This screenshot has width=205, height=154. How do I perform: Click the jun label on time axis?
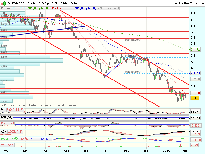click(x=25, y=151)
